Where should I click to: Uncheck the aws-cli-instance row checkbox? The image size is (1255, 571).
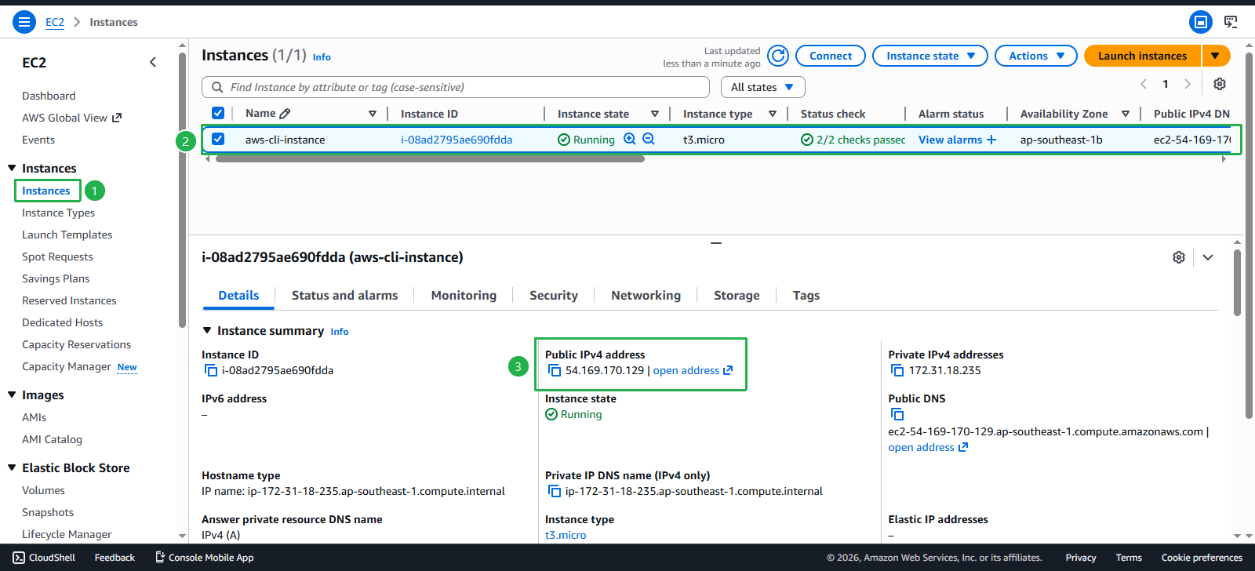218,139
